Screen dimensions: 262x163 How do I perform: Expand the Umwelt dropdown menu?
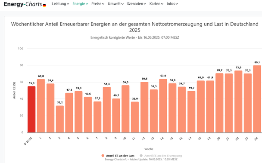point(115,4)
